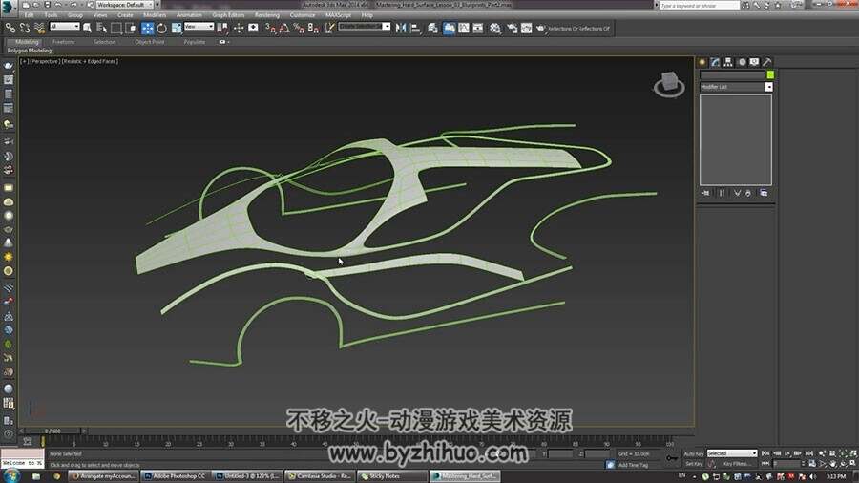
Task: Open the Modify command panel tab
Action: tap(716, 62)
